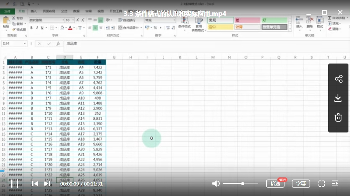Open the 页面布局 ribbon tab

pos(49,11)
